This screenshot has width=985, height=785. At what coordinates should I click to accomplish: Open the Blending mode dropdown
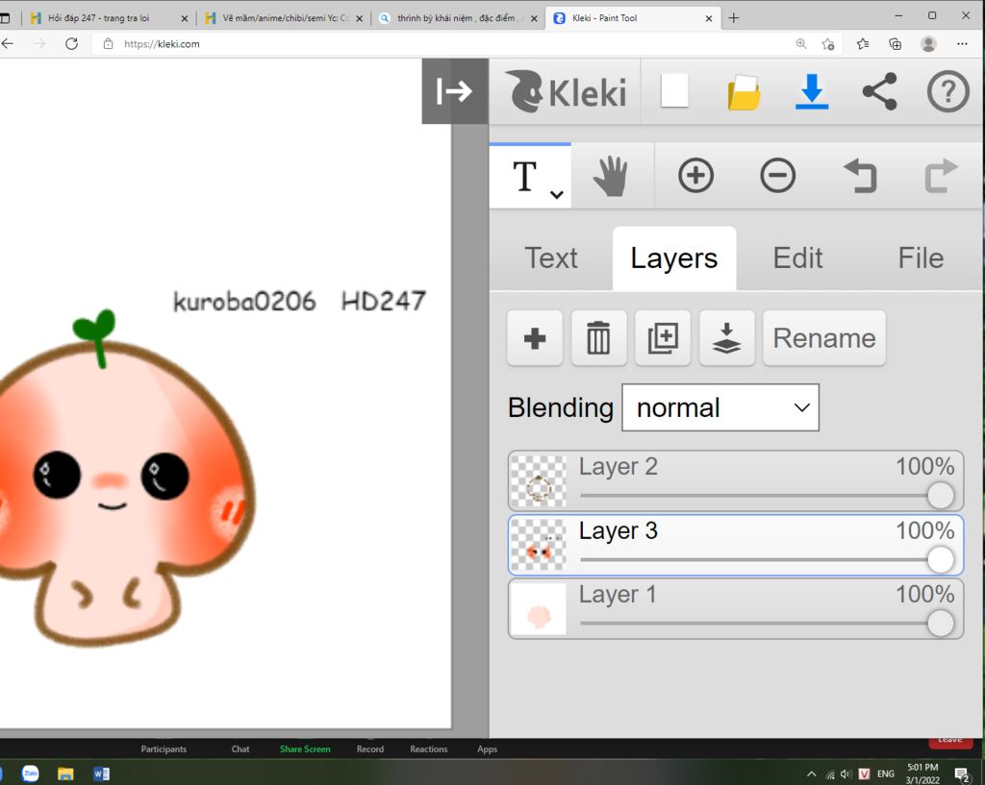pyautogui.click(x=720, y=408)
